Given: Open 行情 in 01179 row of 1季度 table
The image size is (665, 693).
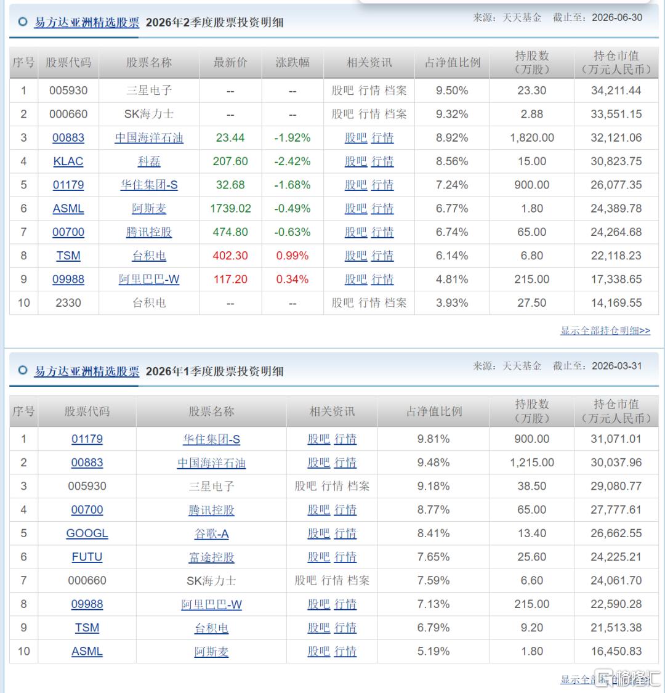Looking at the screenshot, I should [345, 439].
